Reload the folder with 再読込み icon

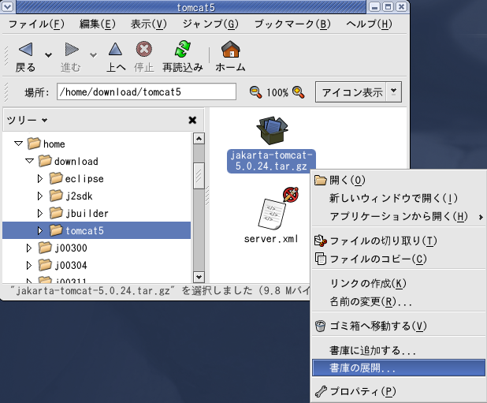click(x=183, y=49)
